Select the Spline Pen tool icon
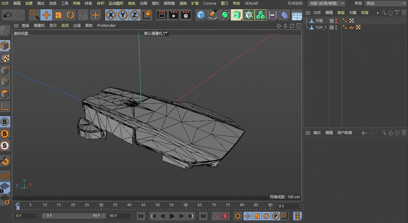The width and height of the screenshot is (408, 223). pos(213,15)
